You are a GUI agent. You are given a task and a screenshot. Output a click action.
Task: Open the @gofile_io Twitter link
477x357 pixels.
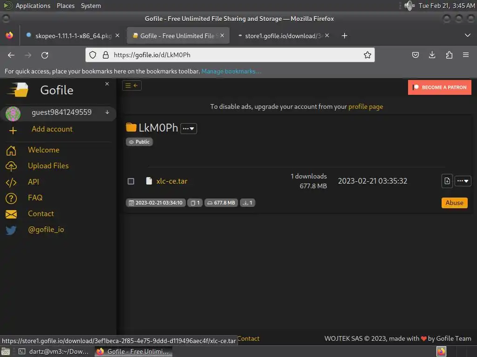click(x=46, y=230)
